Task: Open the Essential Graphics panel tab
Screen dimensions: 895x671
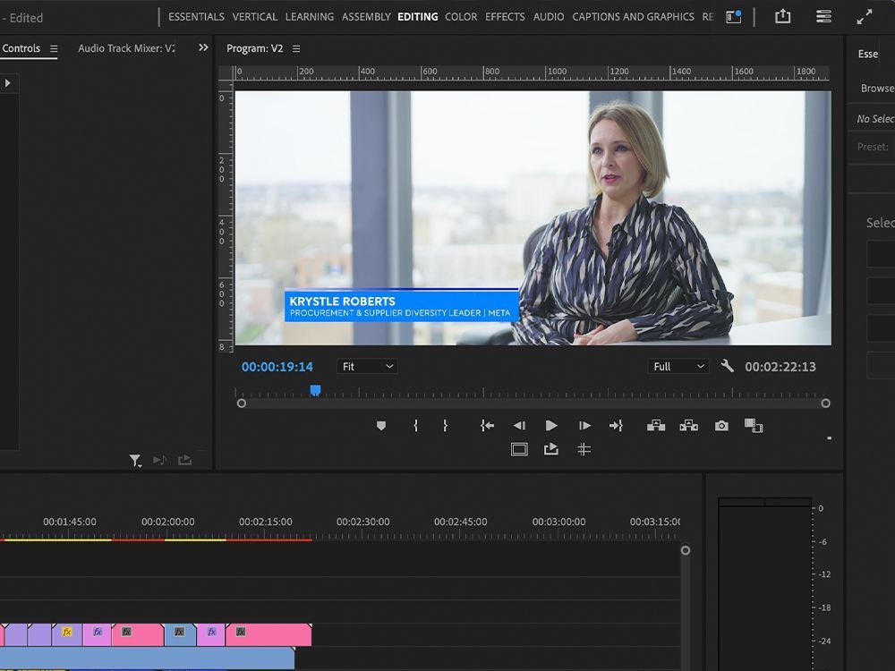Action: click(868, 54)
